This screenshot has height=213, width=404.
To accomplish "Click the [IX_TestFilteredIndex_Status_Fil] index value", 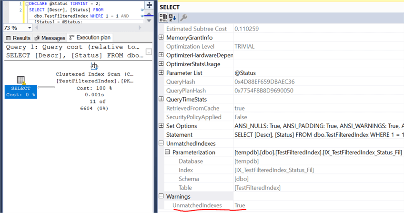I will pos(274,170).
